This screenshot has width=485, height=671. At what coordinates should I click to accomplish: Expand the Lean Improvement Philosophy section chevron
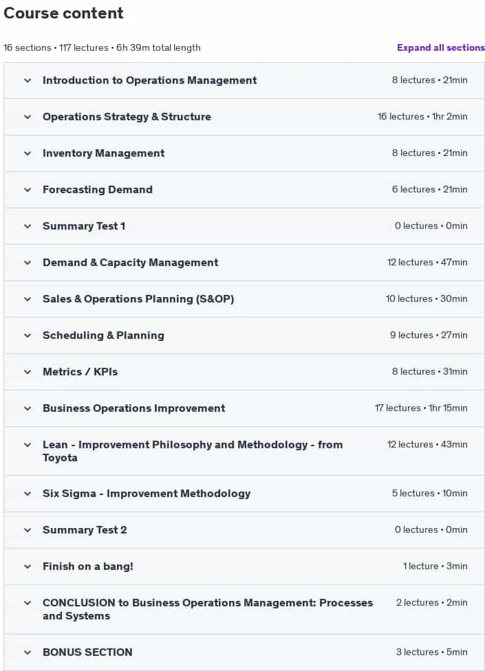(x=28, y=445)
